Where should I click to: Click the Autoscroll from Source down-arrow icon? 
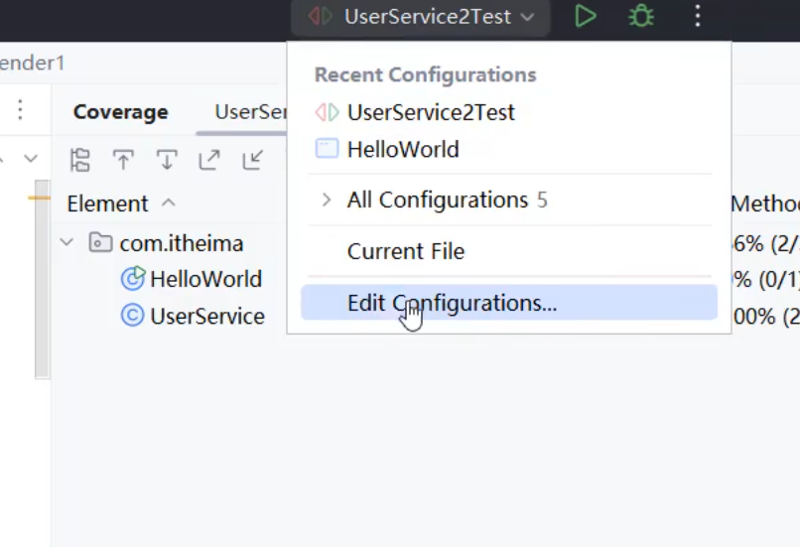pos(166,160)
